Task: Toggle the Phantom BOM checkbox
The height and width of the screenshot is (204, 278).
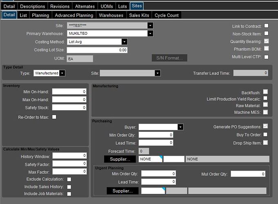Action: (x=266, y=49)
